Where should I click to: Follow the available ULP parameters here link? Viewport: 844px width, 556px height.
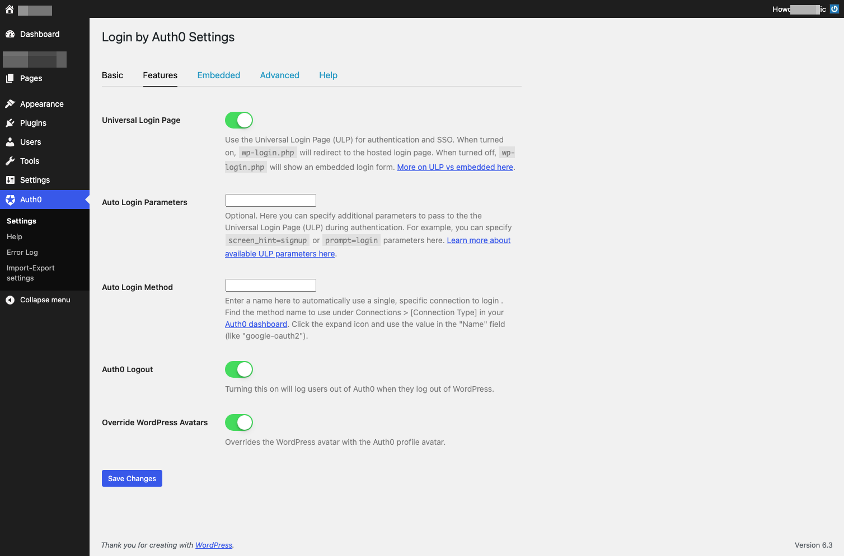click(280, 254)
